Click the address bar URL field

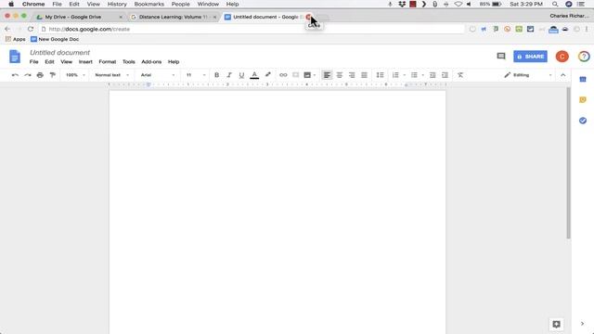(252, 29)
